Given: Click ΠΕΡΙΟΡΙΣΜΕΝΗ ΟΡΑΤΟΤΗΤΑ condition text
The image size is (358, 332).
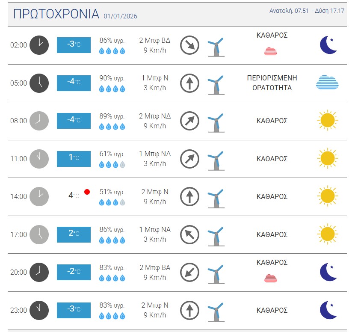Looking at the screenshot, I should [272, 83].
